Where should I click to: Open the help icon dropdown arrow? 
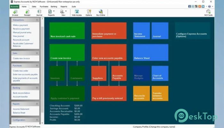pos(212,7)
